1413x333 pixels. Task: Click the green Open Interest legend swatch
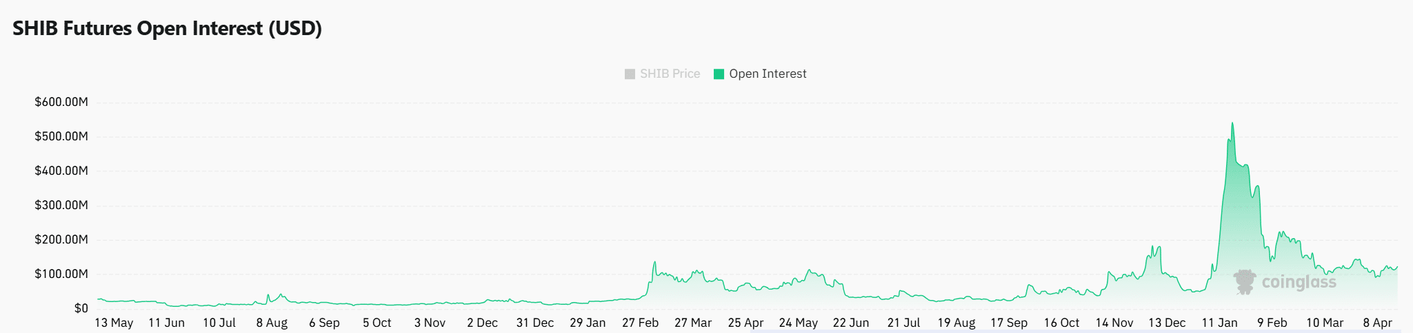(719, 74)
